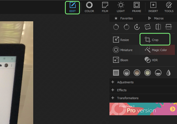Select the pale green circle filter
Image resolution: width=177 pixels, height=124 pixels.
(148, 73)
